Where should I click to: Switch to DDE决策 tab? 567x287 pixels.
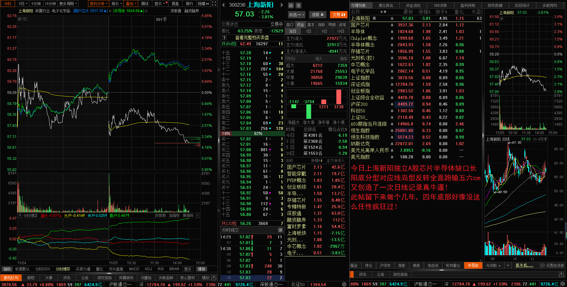point(440,5)
